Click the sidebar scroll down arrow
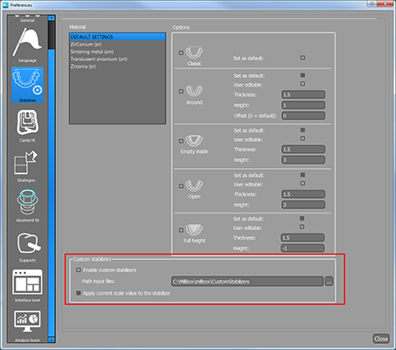The image size is (396, 350). click(52, 339)
